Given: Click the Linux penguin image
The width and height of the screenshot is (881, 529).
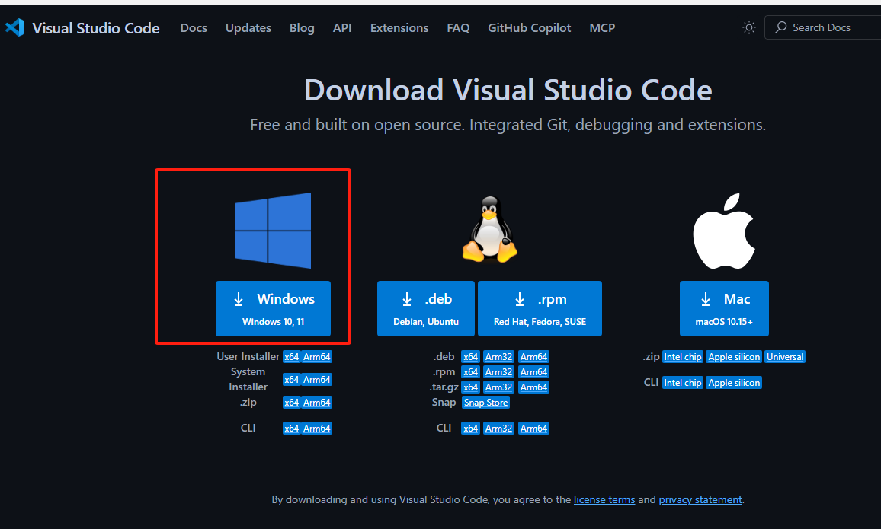Looking at the screenshot, I should (x=490, y=229).
